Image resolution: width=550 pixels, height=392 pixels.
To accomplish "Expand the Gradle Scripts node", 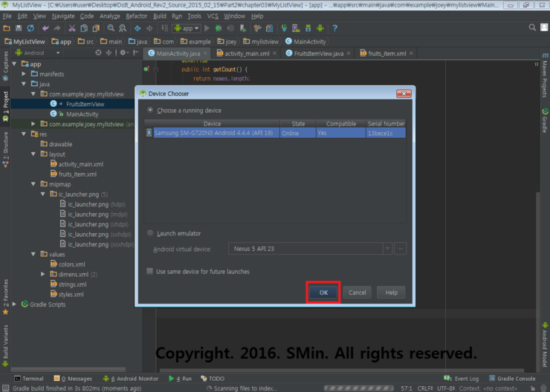I will tap(14, 304).
